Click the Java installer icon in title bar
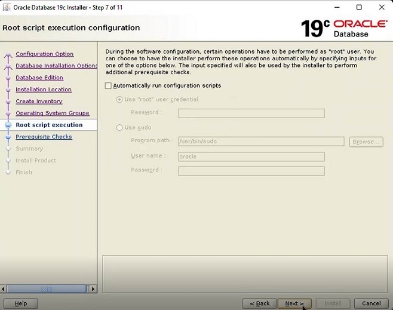Viewport: 393px width, 310px height. (7, 7)
